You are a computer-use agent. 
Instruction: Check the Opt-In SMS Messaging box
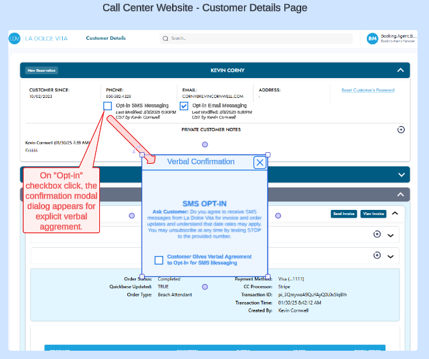(108, 106)
